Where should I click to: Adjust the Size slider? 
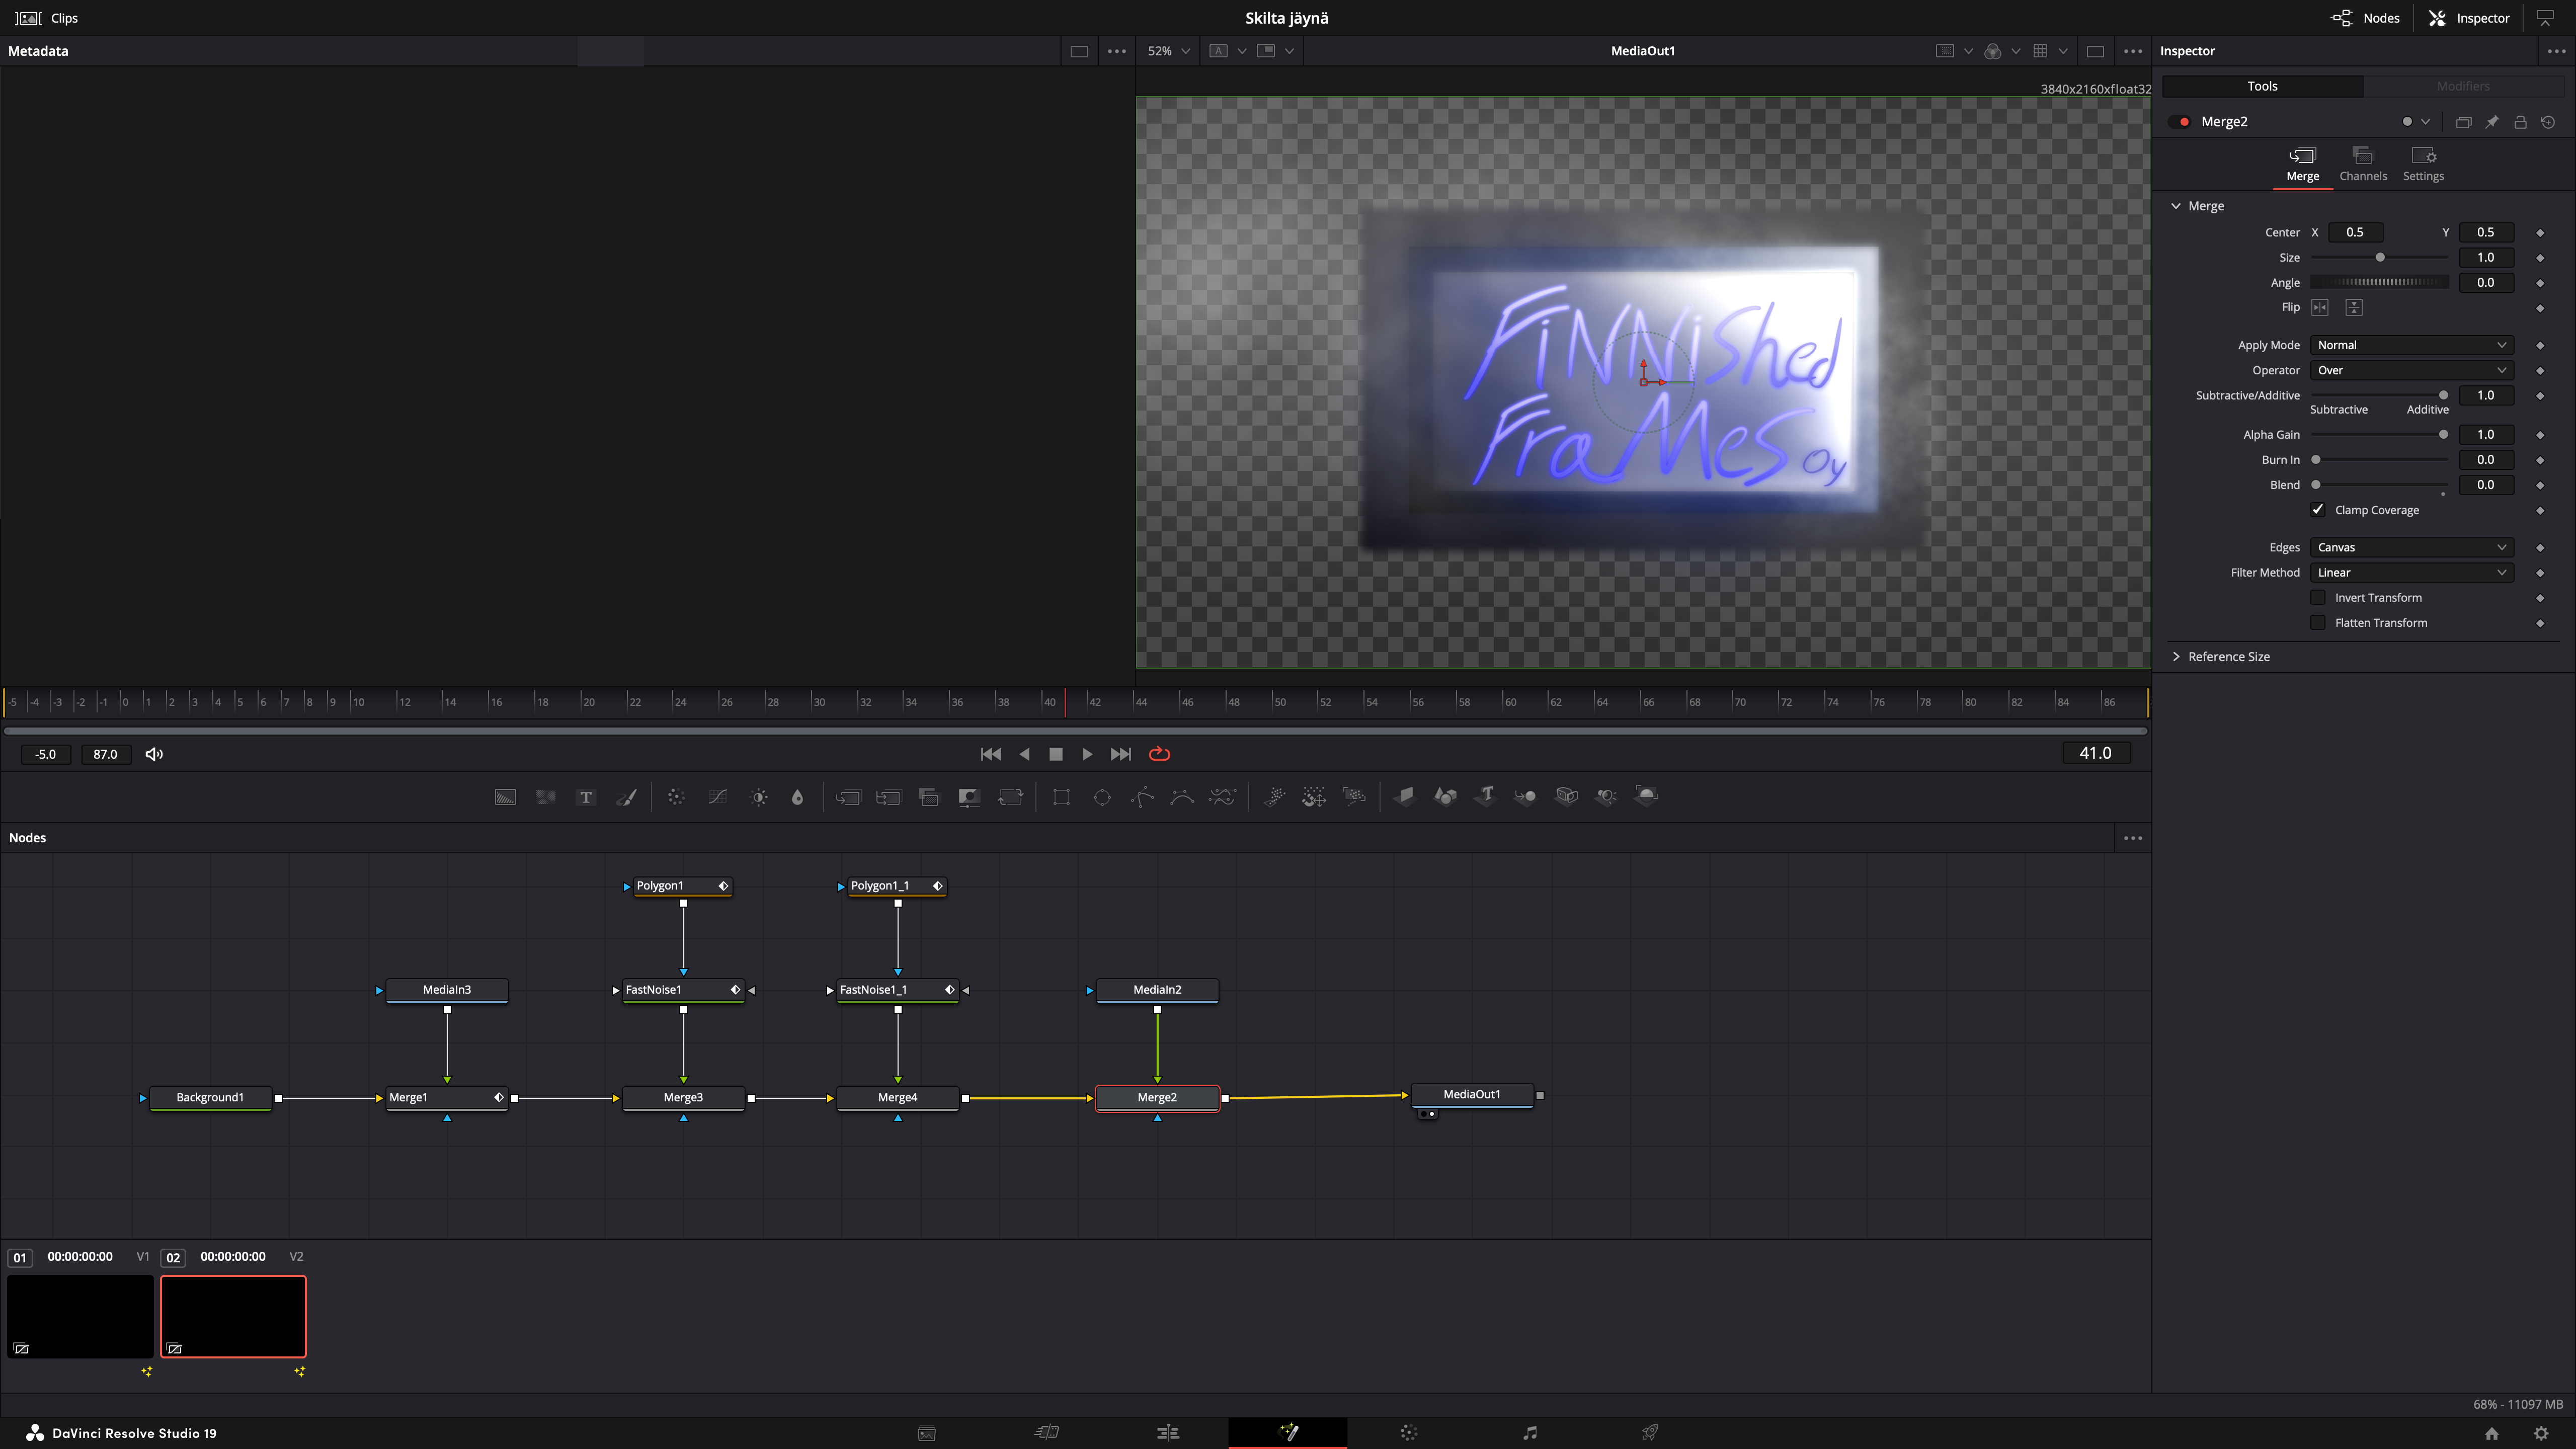pos(2380,258)
